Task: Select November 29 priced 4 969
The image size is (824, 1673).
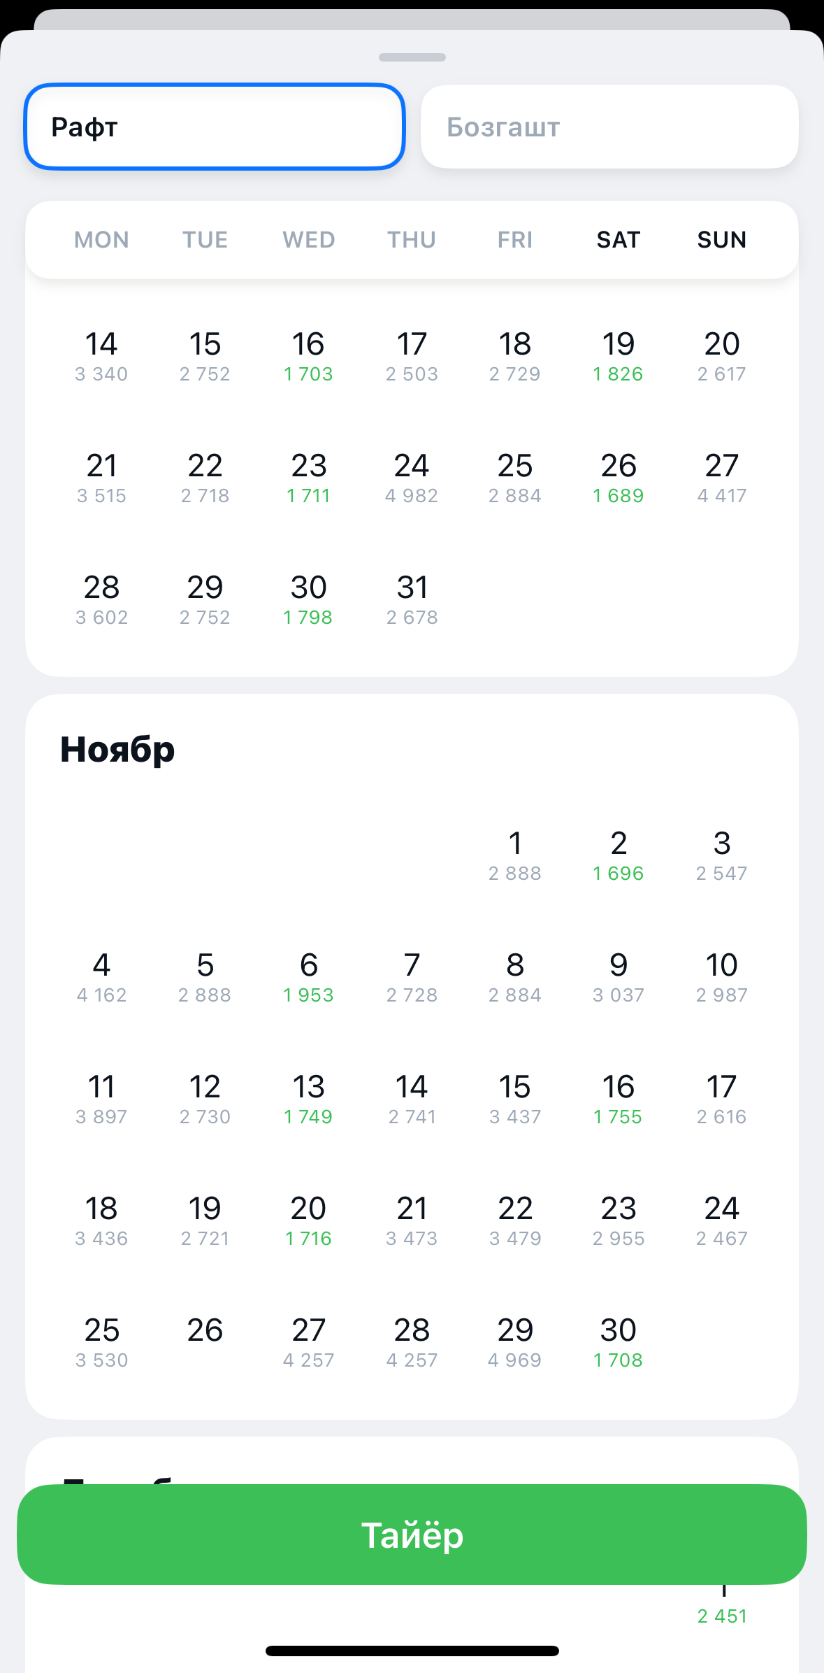Action: tap(515, 1343)
